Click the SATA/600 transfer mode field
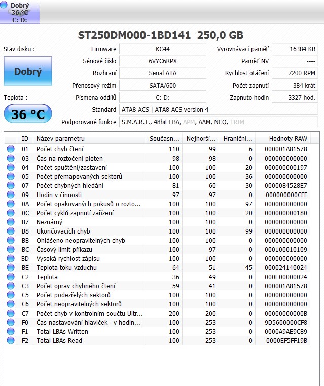 point(163,86)
